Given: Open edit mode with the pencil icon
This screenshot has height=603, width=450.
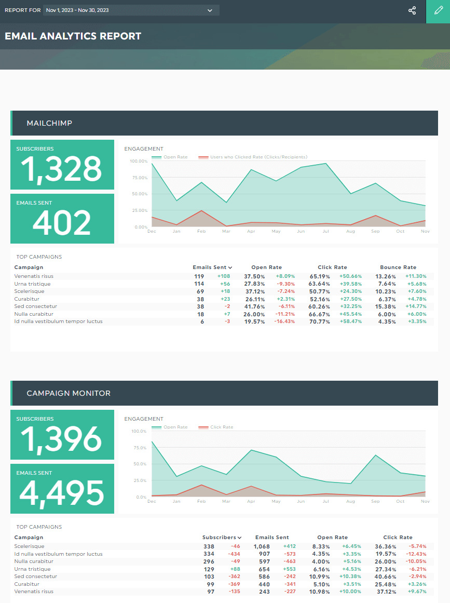Looking at the screenshot, I should (438, 11).
